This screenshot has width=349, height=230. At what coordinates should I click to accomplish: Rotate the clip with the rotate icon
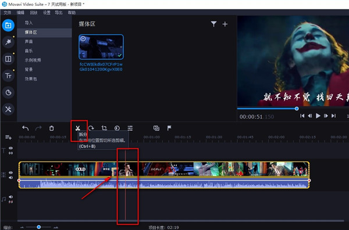click(x=91, y=128)
